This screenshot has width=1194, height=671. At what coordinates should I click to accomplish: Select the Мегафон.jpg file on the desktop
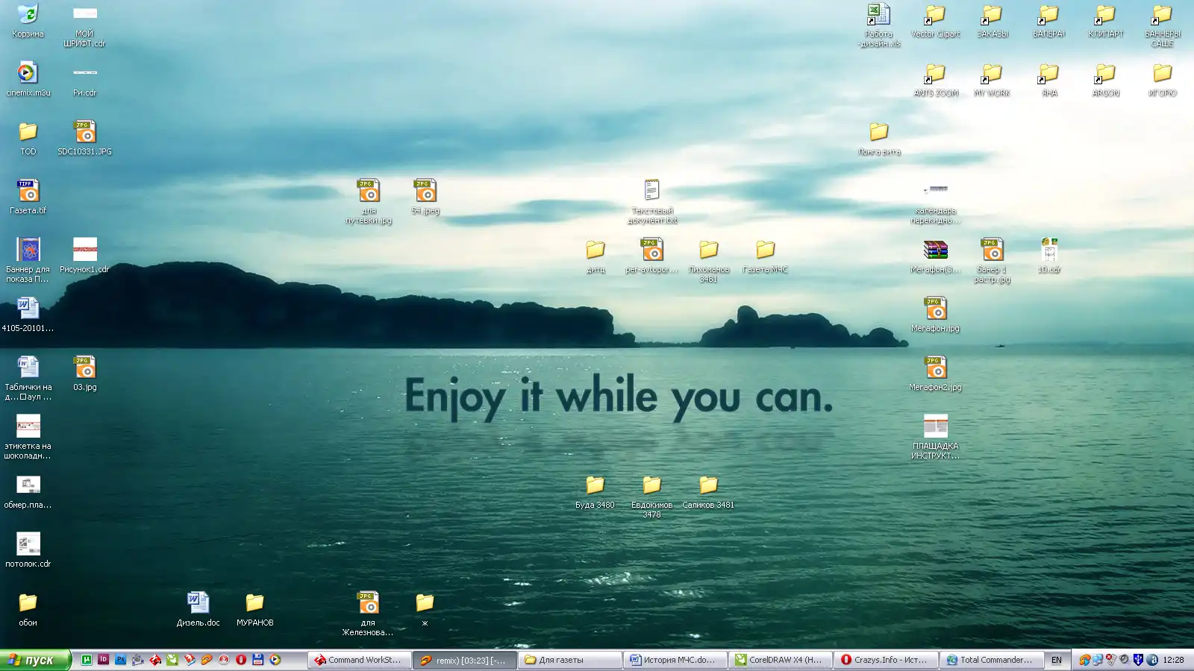[935, 309]
